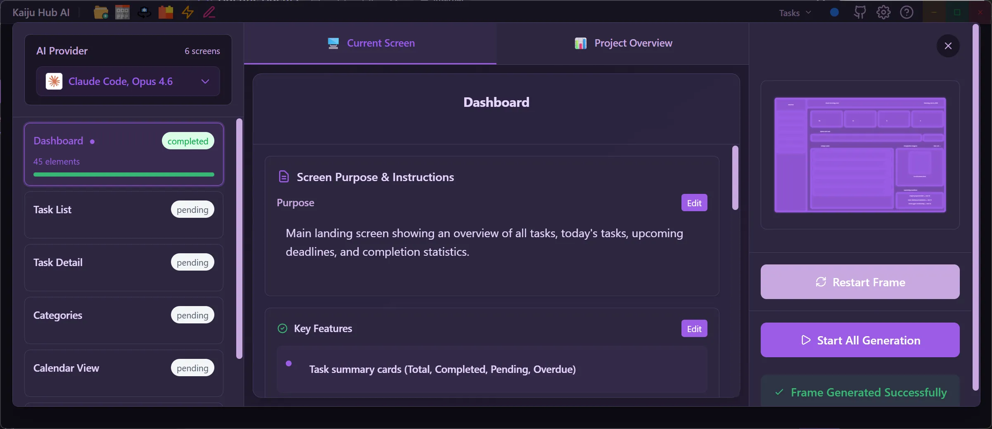Open settings gear icon
Image resolution: width=992 pixels, height=429 pixels.
883,12
